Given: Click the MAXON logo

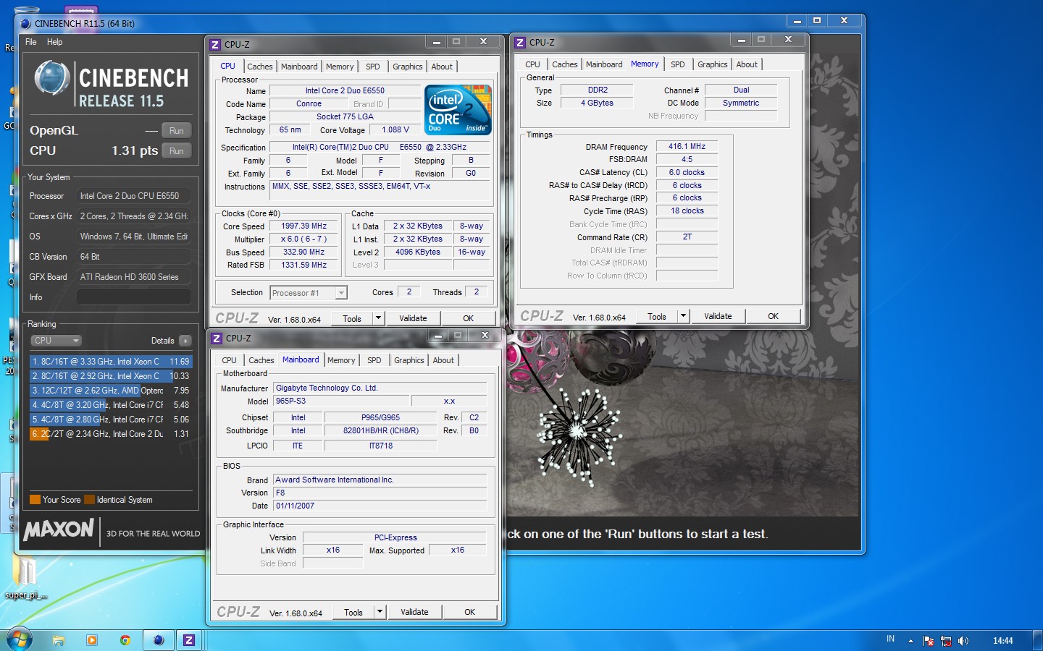Looking at the screenshot, I should click(59, 530).
